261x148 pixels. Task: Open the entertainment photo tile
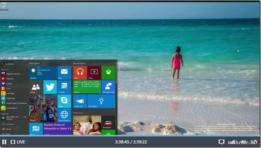(87, 125)
